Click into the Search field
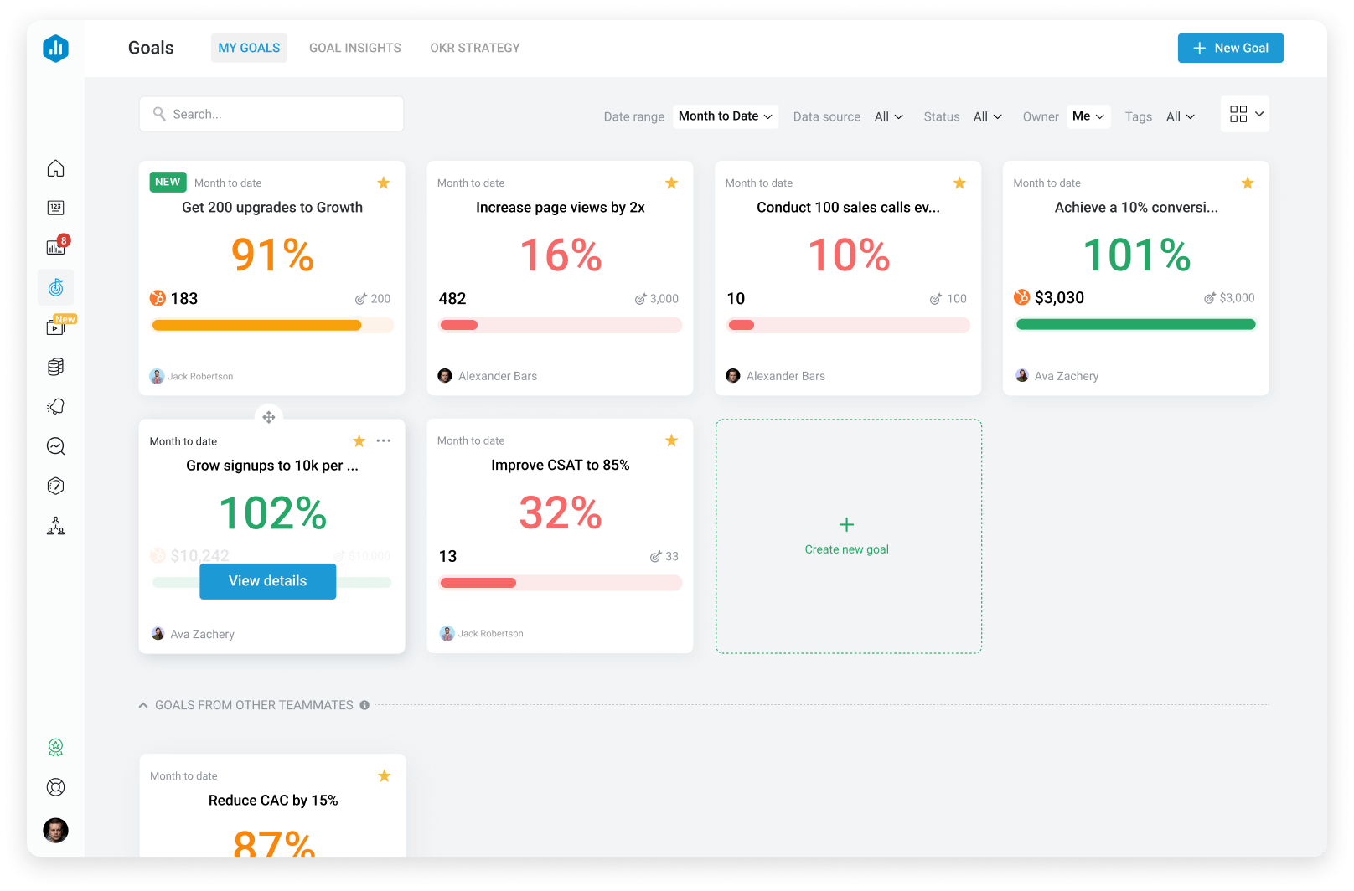This screenshot has width=1354, height=891. 271,113
